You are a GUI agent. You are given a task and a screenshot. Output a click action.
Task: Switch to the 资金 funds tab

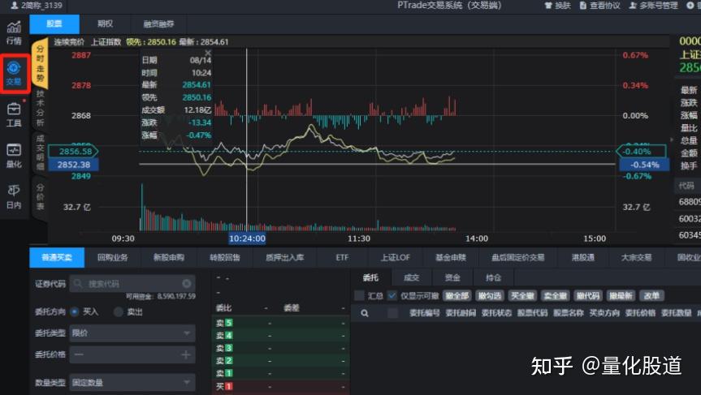pyautogui.click(x=452, y=277)
